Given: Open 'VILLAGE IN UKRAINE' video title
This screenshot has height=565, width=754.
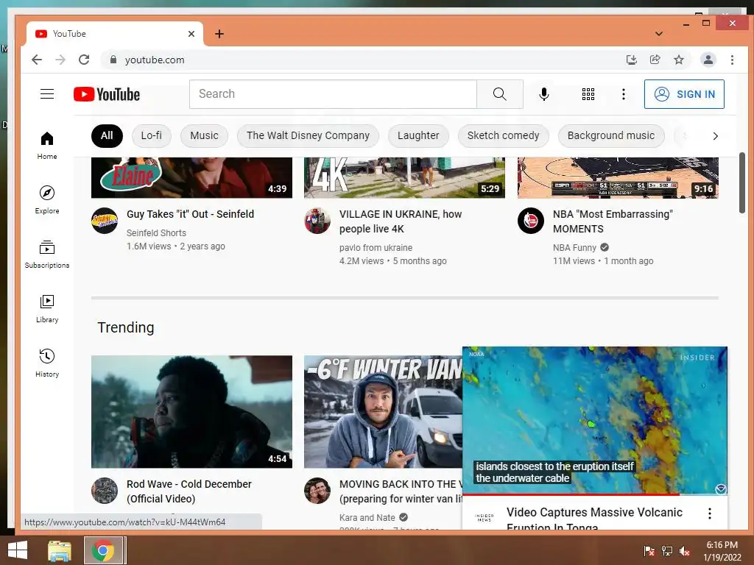Looking at the screenshot, I should click(401, 221).
